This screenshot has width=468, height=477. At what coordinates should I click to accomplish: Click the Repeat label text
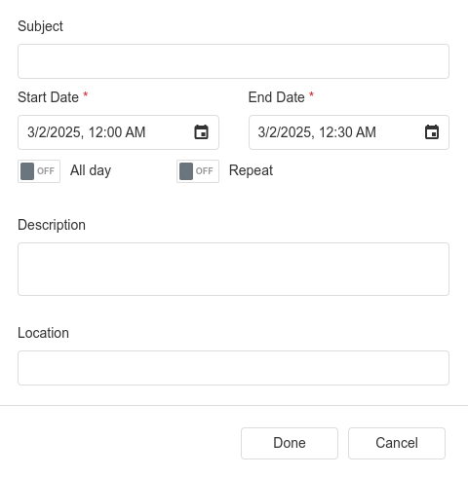pyautogui.click(x=251, y=170)
